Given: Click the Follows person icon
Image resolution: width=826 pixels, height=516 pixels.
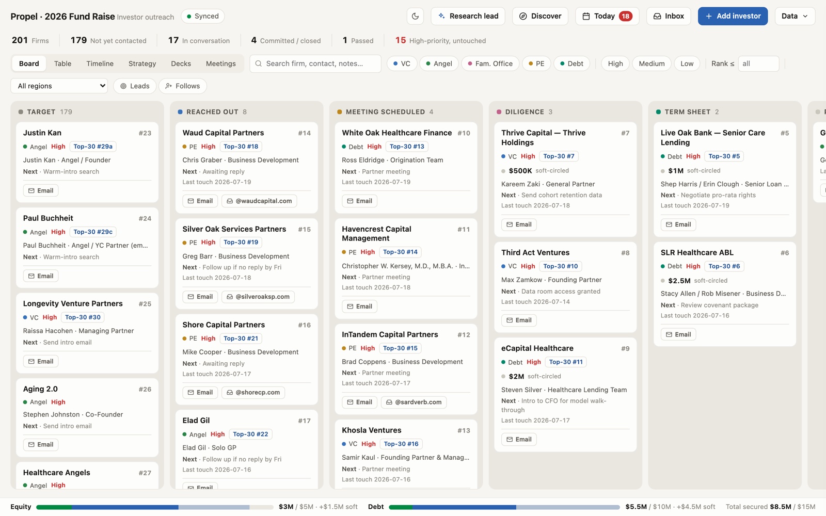Looking at the screenshot, I should click(169, 86).
